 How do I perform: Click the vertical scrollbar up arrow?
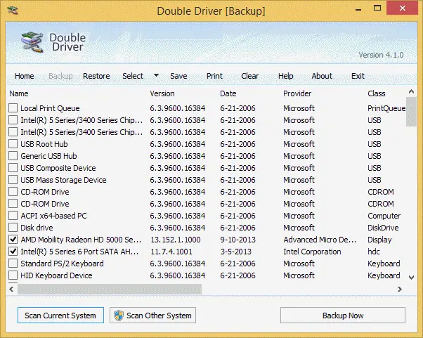pos(411,92)
